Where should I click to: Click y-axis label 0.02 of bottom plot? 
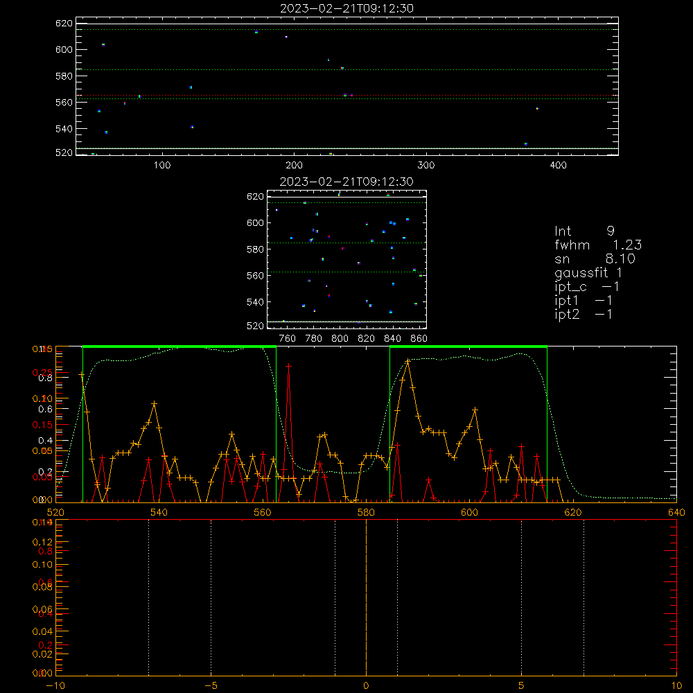point(42,654)
